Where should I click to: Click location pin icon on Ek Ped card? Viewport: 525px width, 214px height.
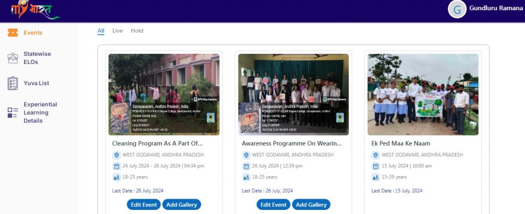[x=376, y=155]
